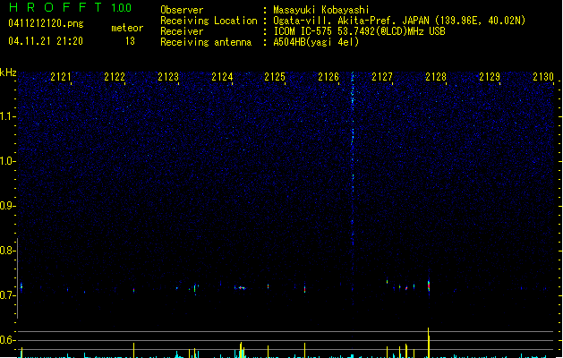The height and width of the screenshot is (358, 563).
Task: Click the 2128 time marker
Action: coord(436,77)
